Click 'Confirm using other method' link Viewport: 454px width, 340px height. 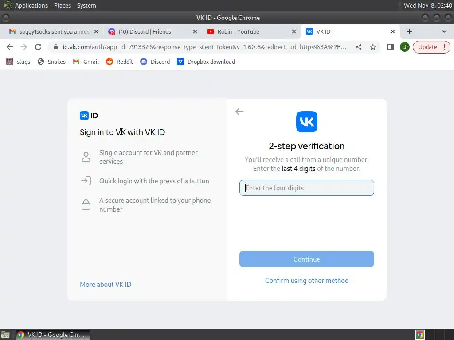point(307,280)
